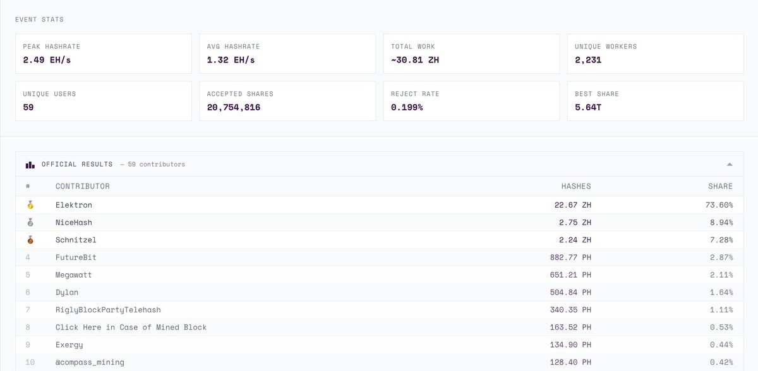
Task: Click rank number 4 in results
Action: coord(28,257)
